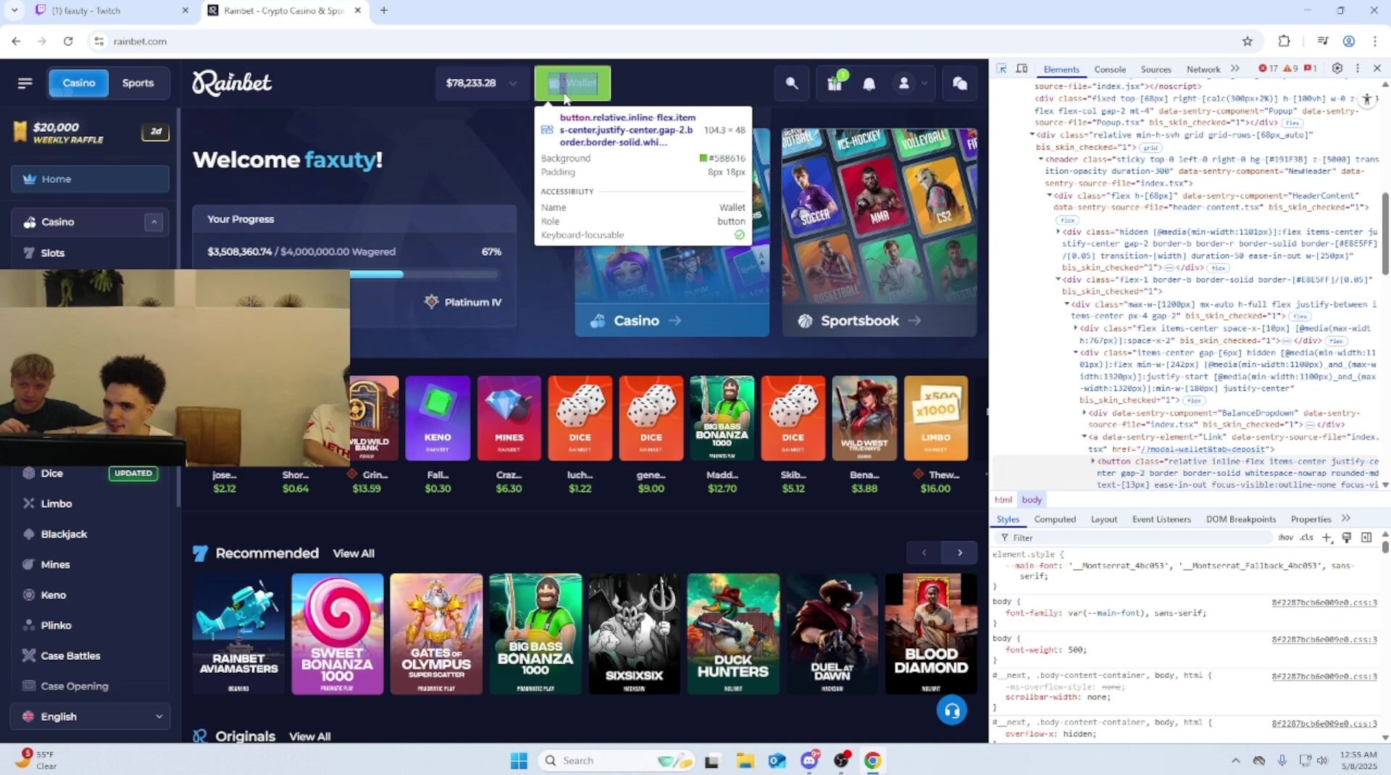Switch to the Sports mode toggle
This screenshot has width=1391, height=775.
(138, 83)
